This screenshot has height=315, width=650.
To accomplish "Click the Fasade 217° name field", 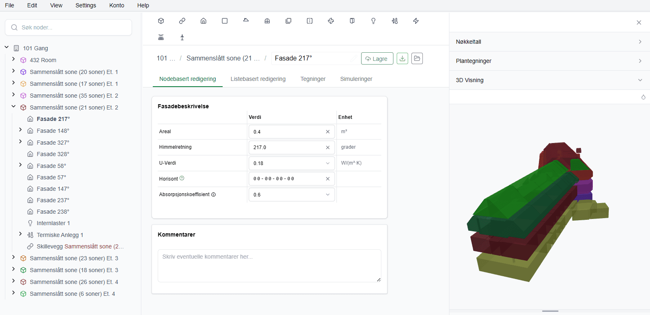I will (x=315, y=58).
